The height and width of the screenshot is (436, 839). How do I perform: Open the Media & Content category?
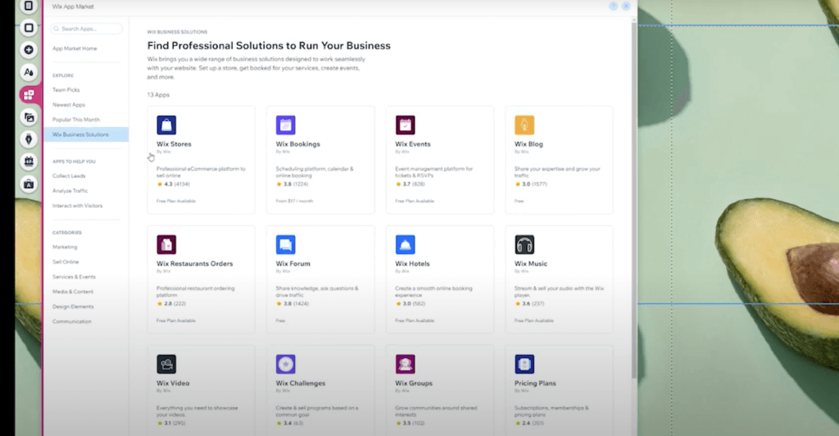pyautogui.click(x=73, y=292)
